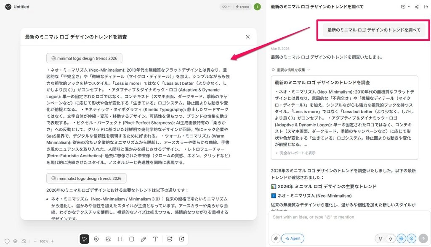Click the 2026年 ミニマル ロゴ デザインの主要なトレンド heading
Viewport: 431px width, 247px height.
[x=324, y=187]
